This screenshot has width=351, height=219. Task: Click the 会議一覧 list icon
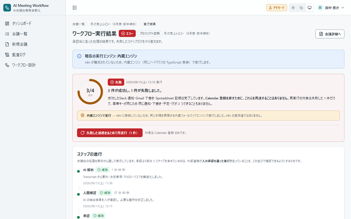(x=7, y=34)
